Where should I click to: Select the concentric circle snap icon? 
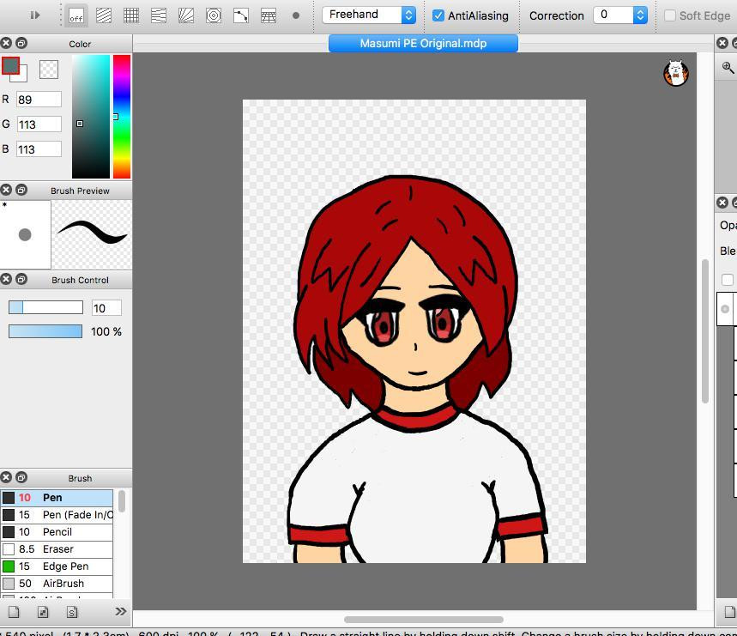214,16
